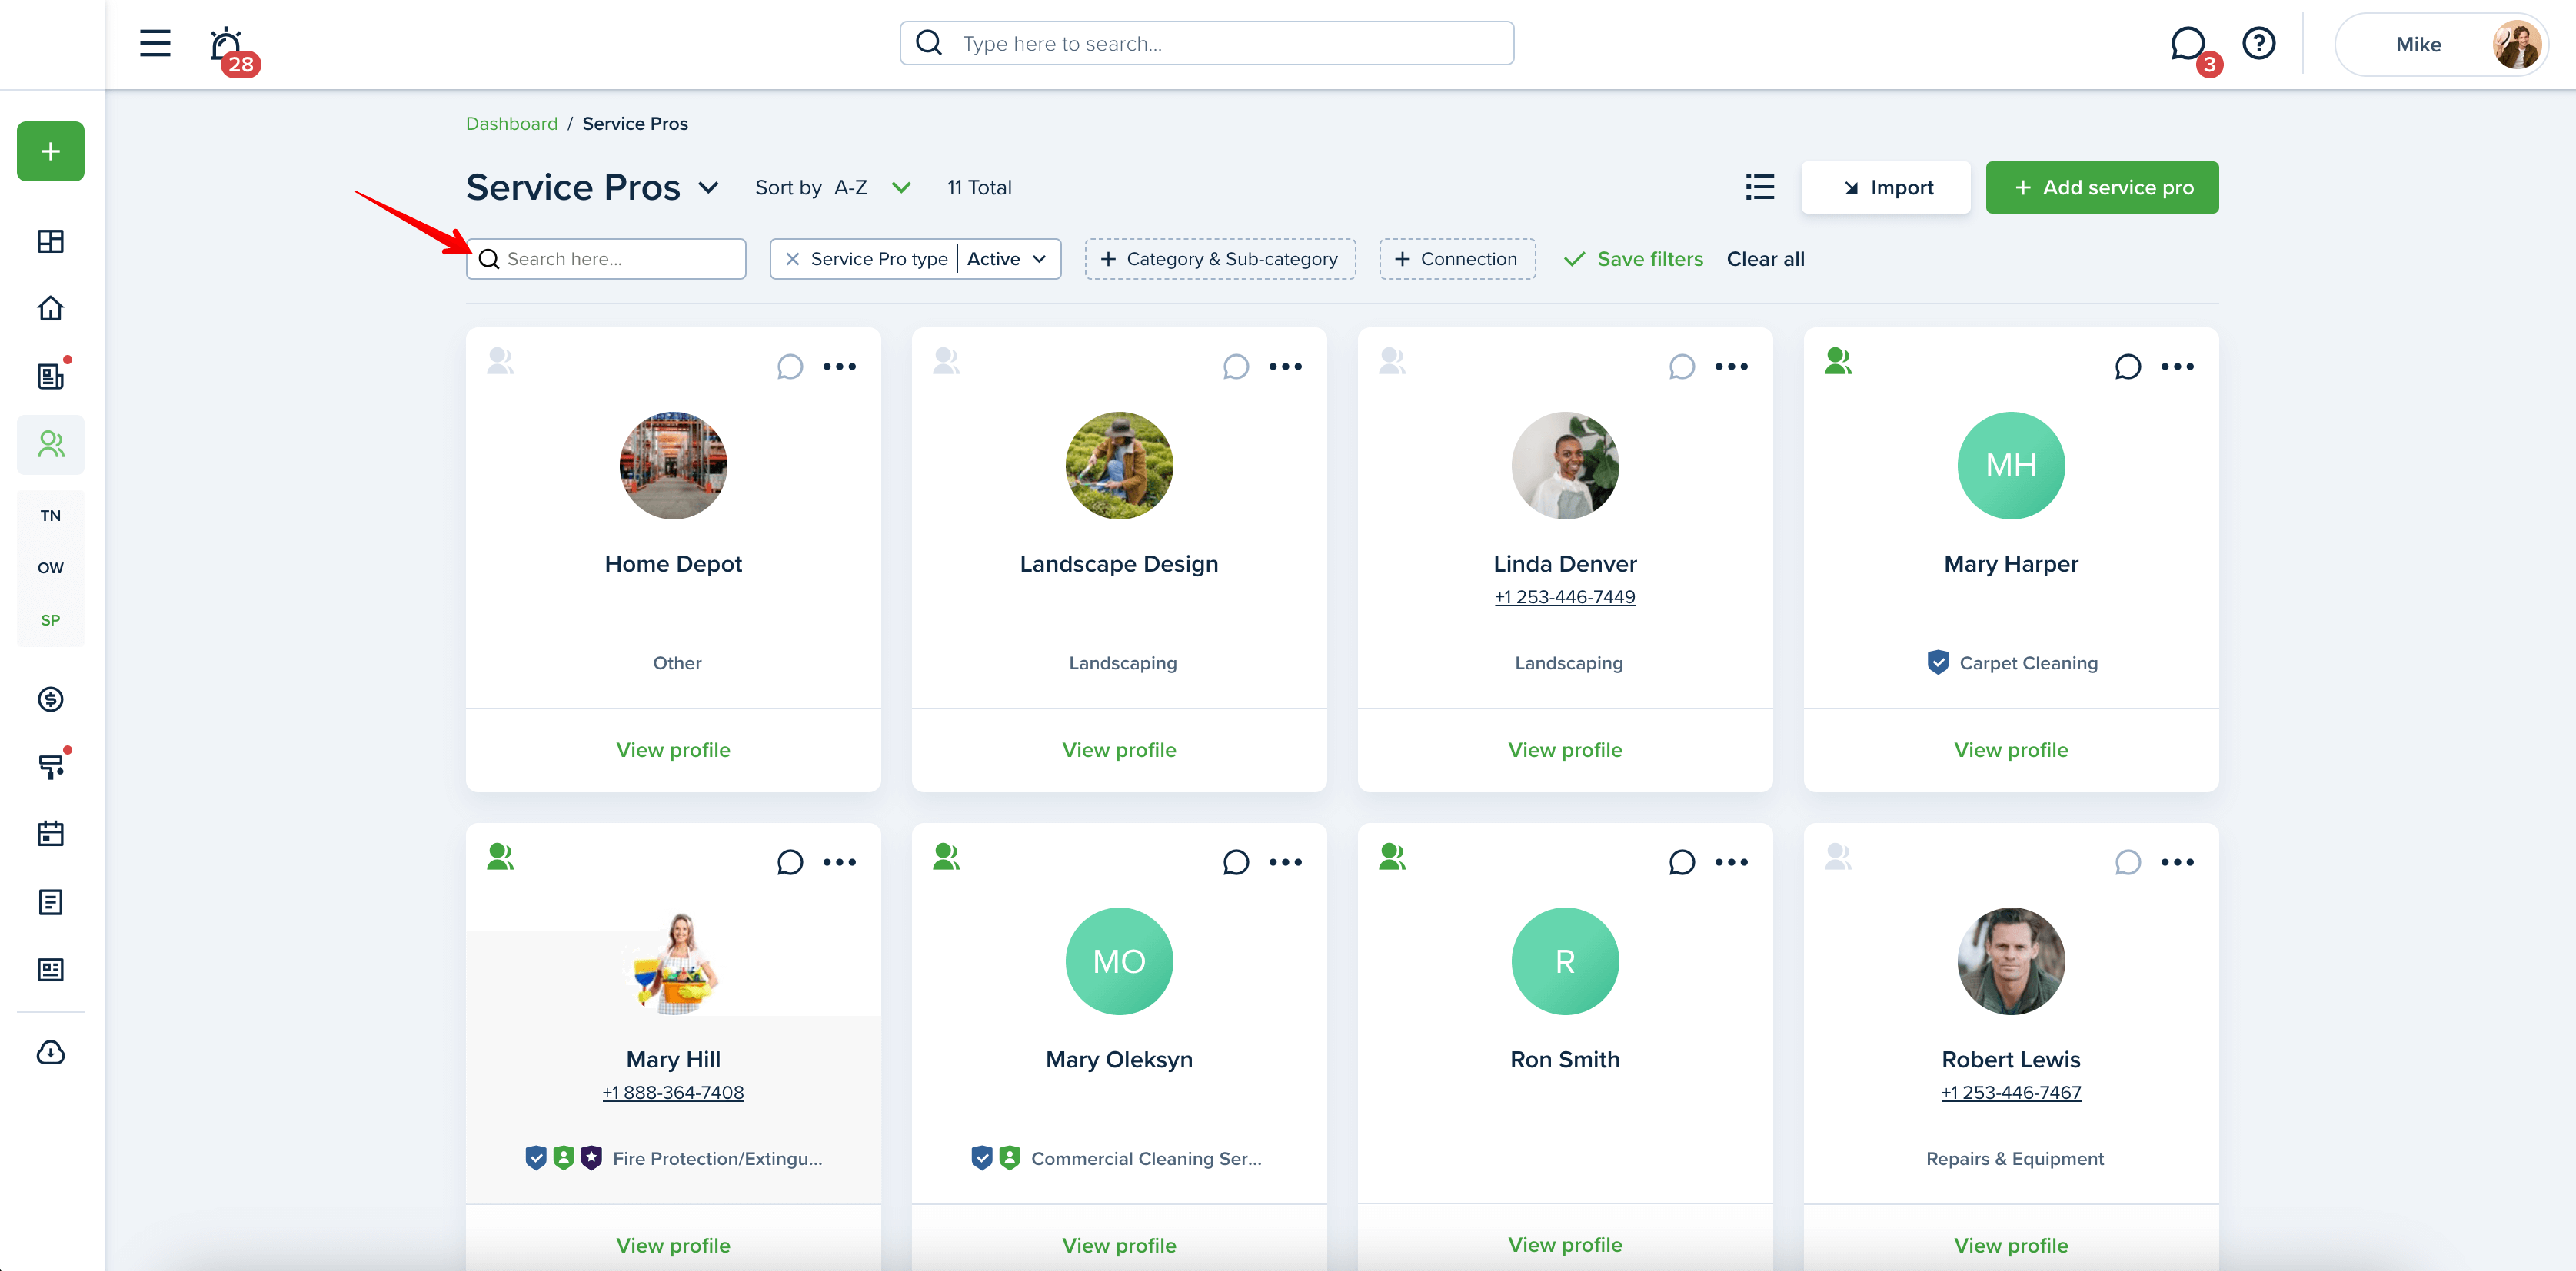Click the 11 Total count
The width and height of the screenshot is (2576, 1271).
[979, 187]
